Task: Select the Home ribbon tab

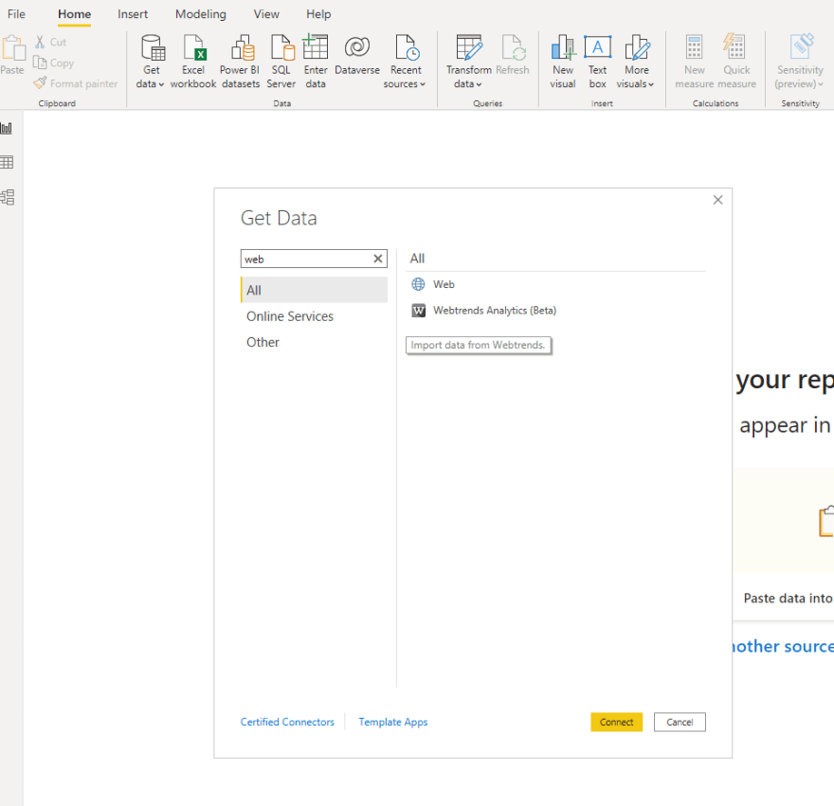Action: coord(75,14)
